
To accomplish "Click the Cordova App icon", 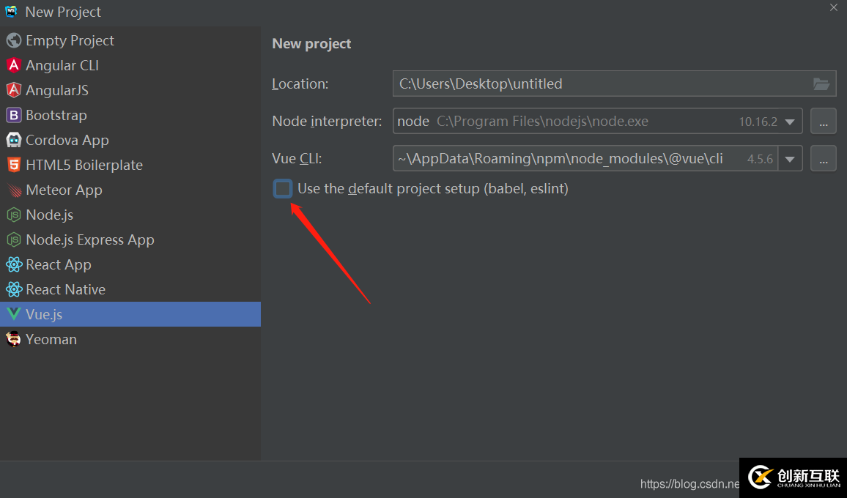I will 13,140.
